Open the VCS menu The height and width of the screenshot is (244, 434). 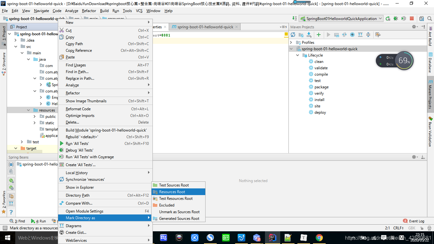coord(139,10)
